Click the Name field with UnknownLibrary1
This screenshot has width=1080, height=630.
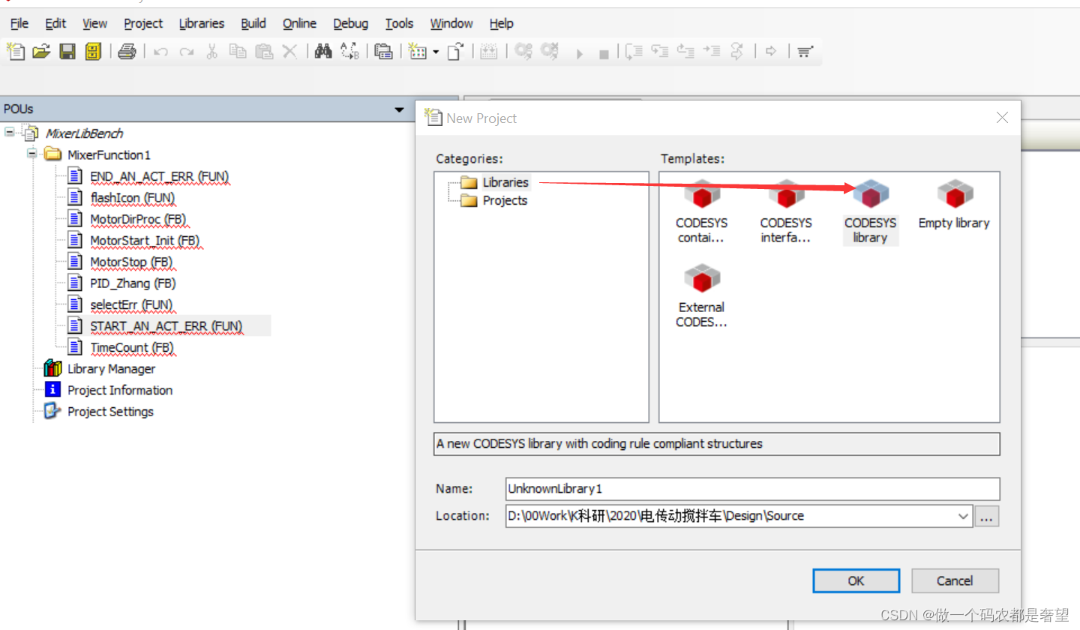point(753,489)
